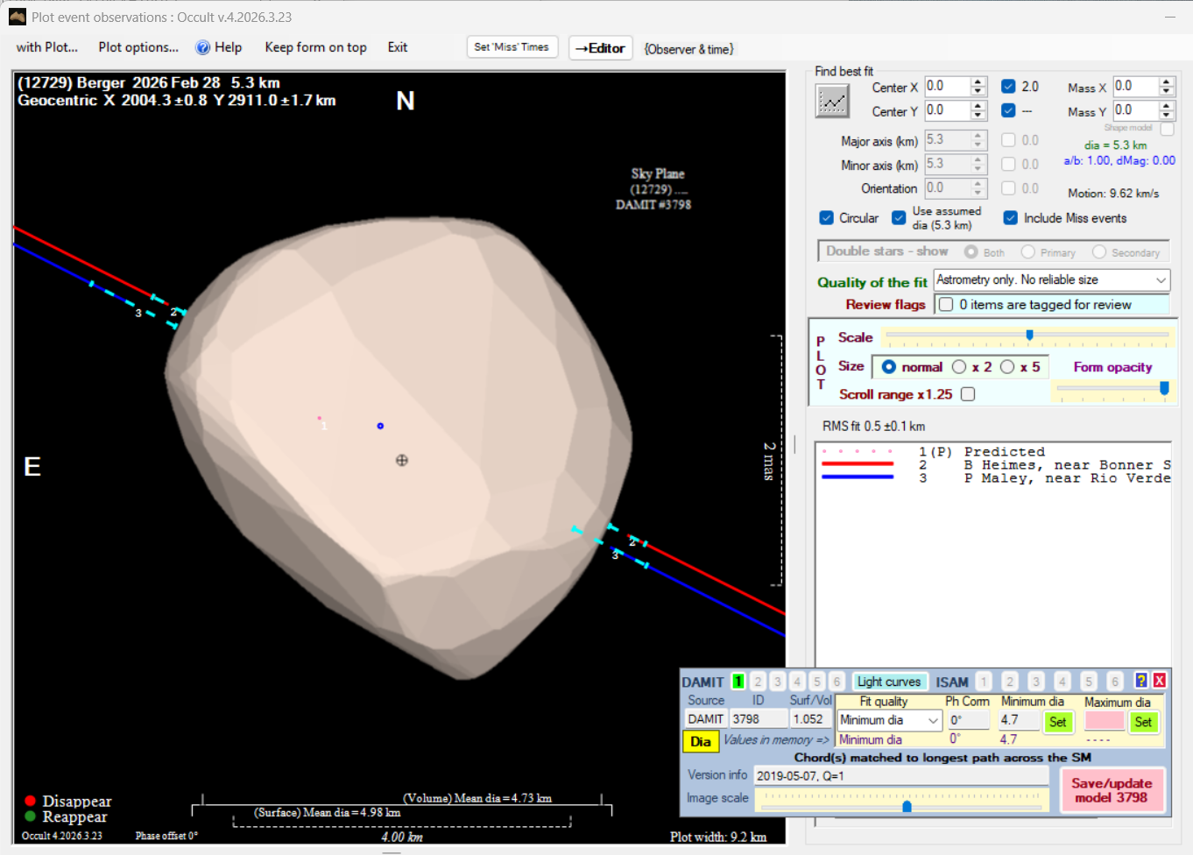Screen dimensions: 1193x855
Task: Select the x 2 size radio button
Action: click(x=960, y=367)
